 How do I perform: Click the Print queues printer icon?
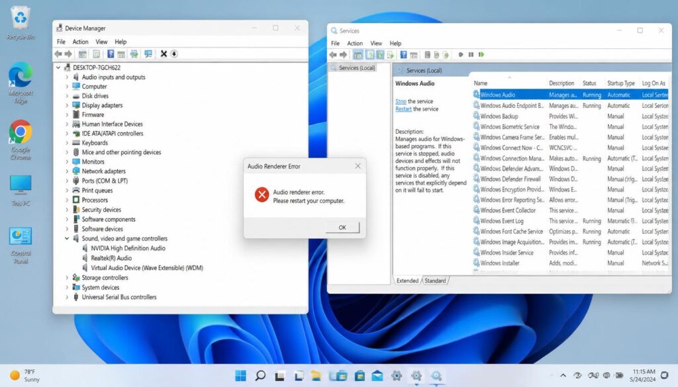76,191
